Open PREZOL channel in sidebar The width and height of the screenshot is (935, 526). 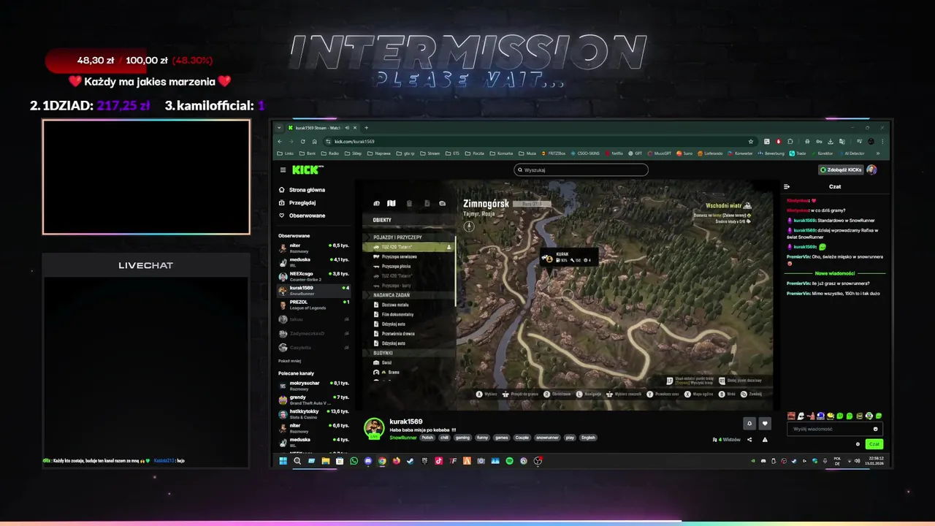tap(314, 304)
